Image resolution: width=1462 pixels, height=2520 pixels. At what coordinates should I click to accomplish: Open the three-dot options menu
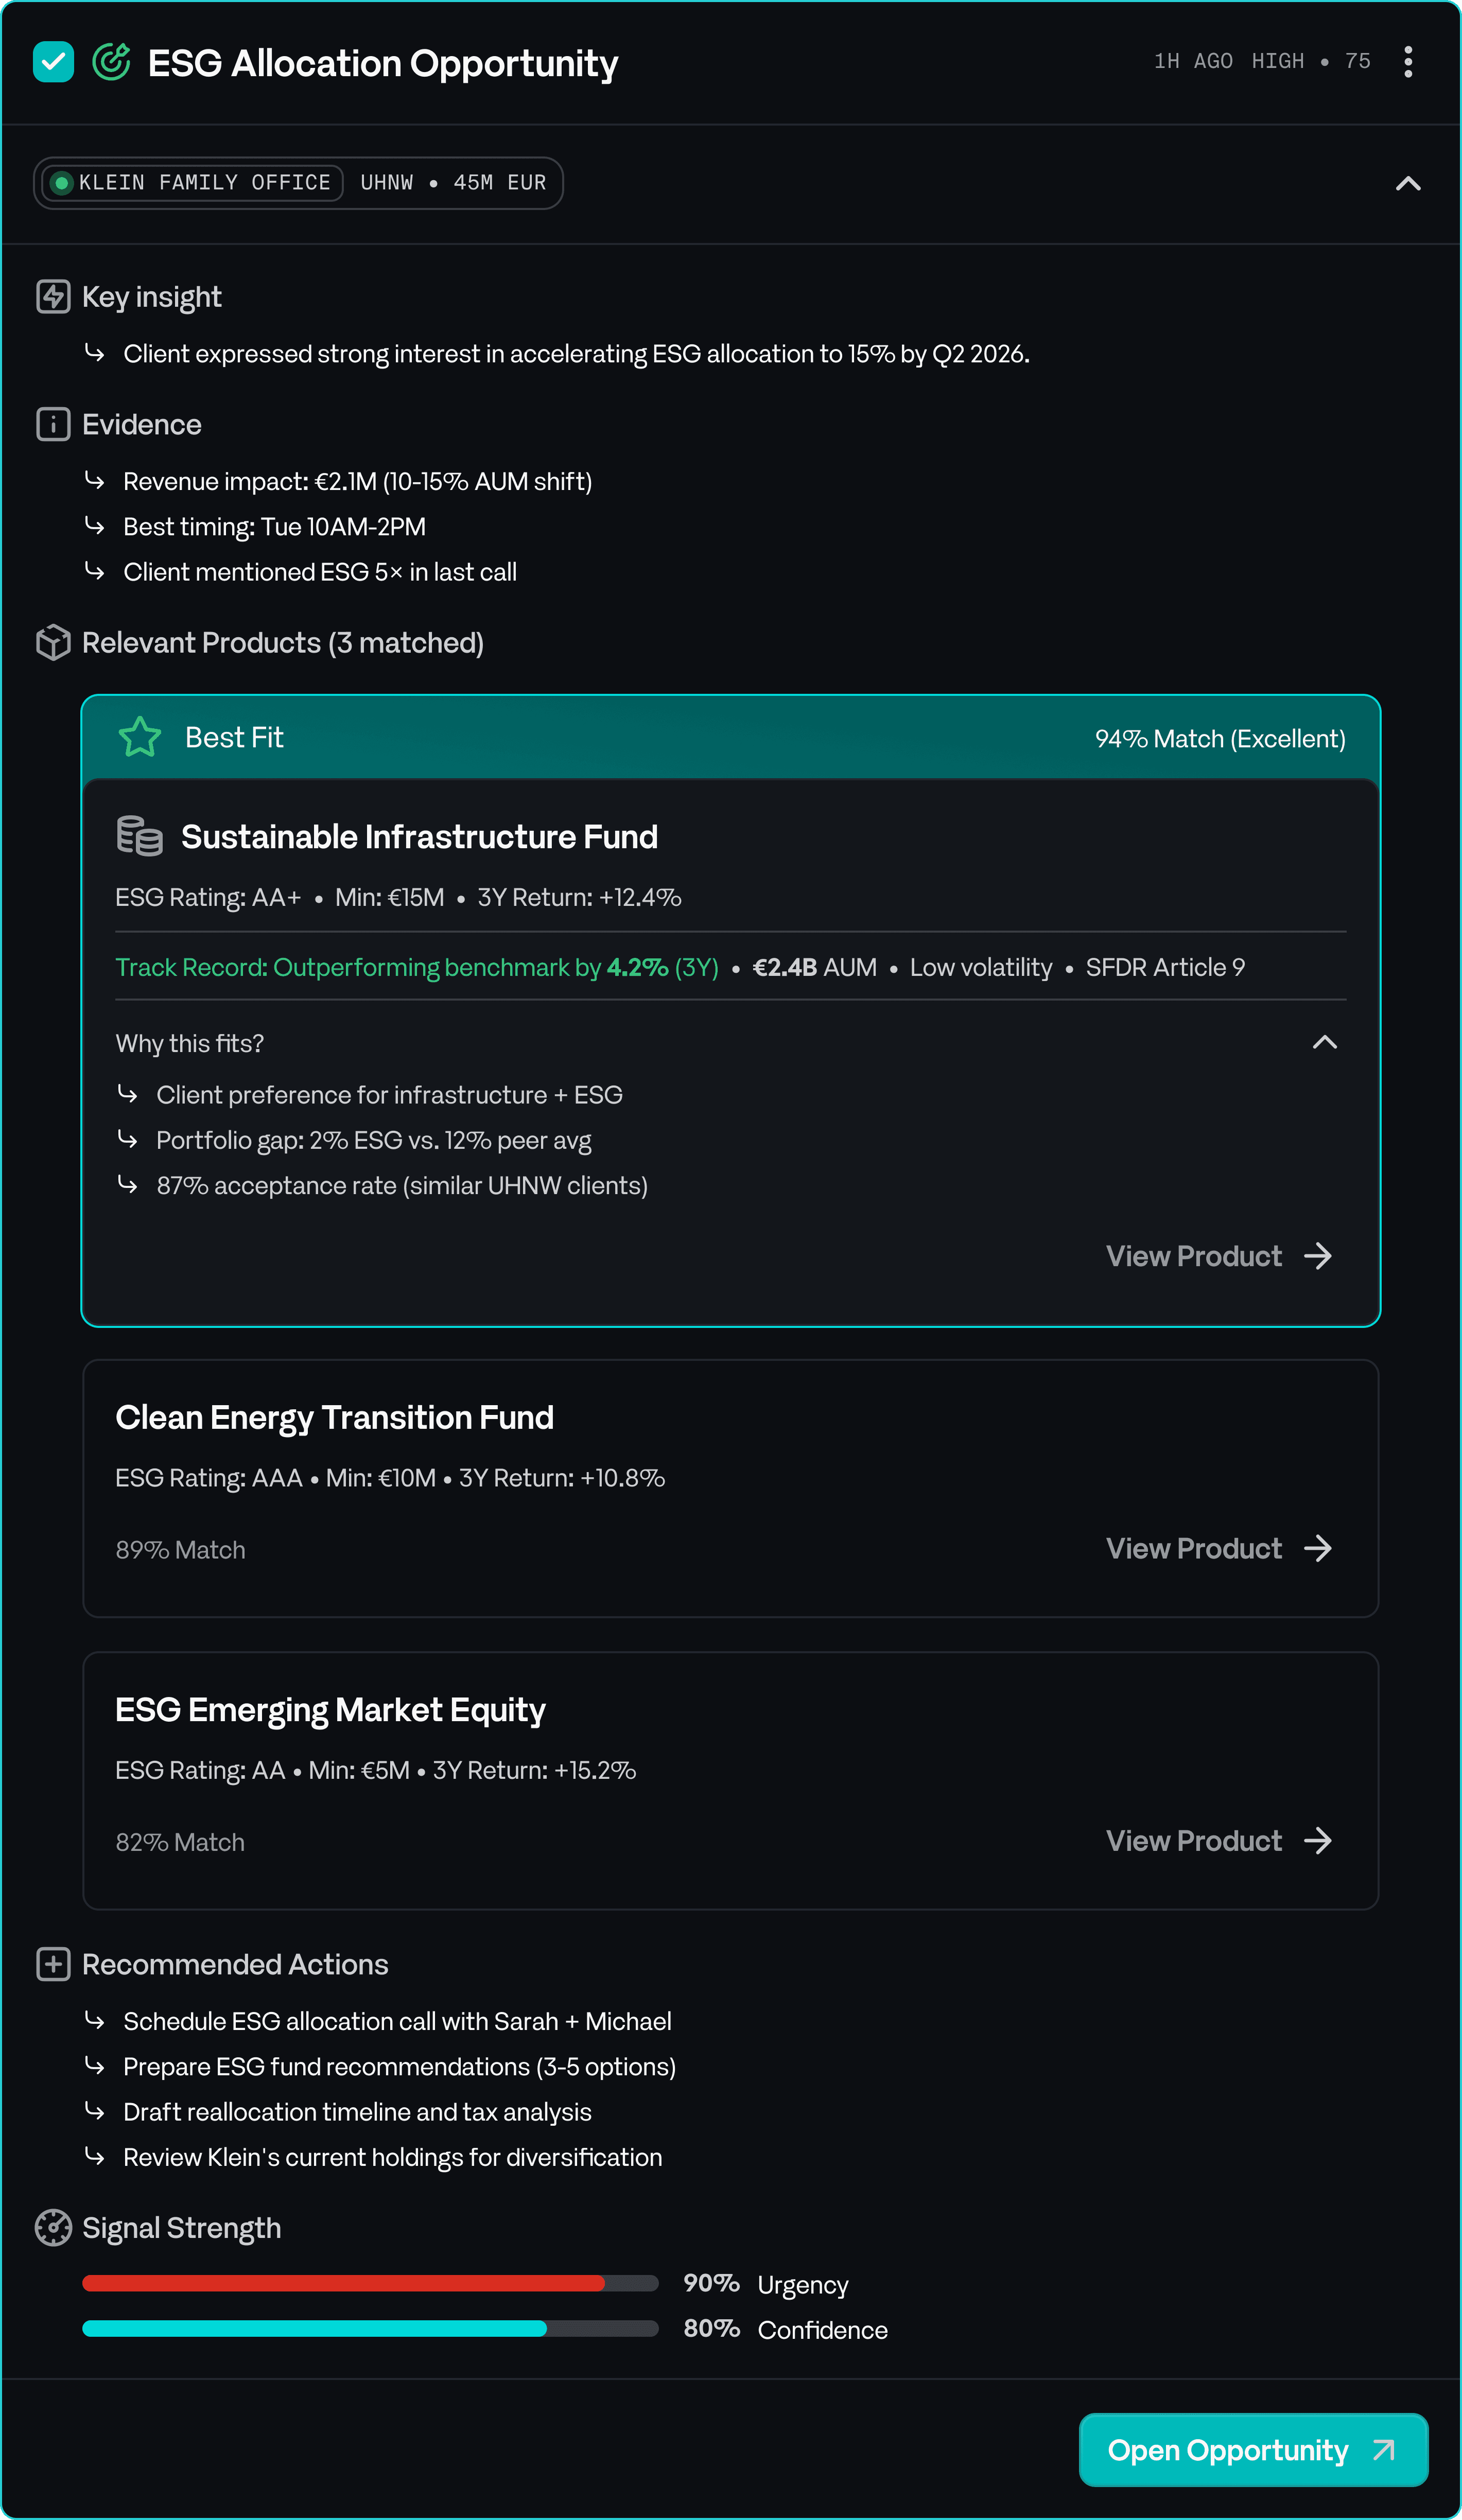point(1407,62)
